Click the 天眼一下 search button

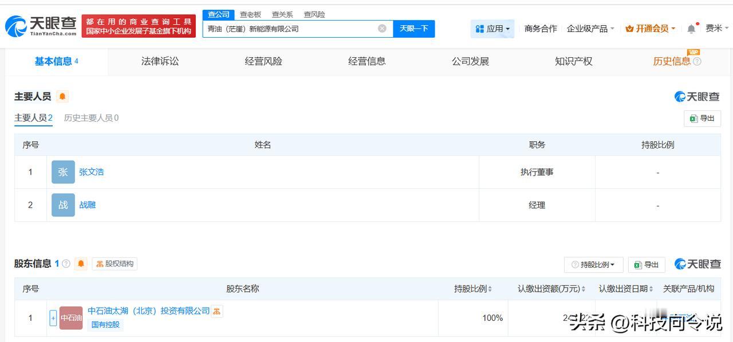414,29
